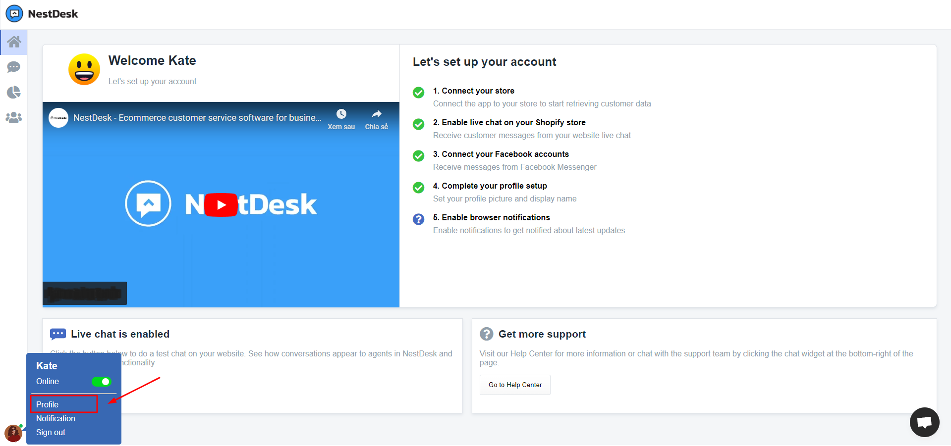The width and height of the screenshot is (951, 446).
Task: Click green checkmark for Connect your store
Action: click(x=419, y=93)
